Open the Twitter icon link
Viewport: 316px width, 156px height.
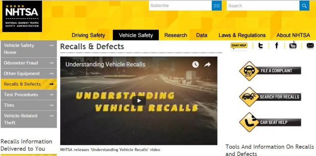tap(260, 46)
